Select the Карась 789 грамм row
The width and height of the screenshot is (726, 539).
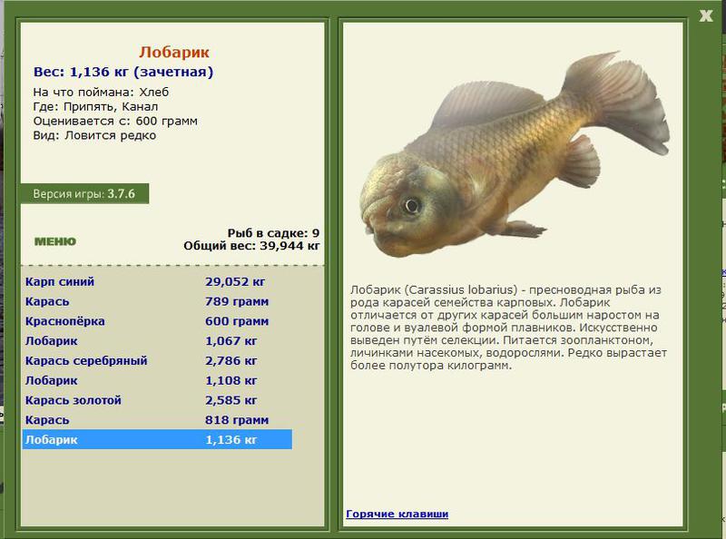pyautogui.click(x=157, y=301)
